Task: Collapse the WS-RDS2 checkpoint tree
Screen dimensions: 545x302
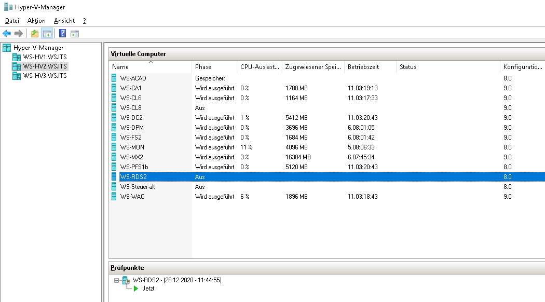Action: pyautogui.click(x=116, y=280)
